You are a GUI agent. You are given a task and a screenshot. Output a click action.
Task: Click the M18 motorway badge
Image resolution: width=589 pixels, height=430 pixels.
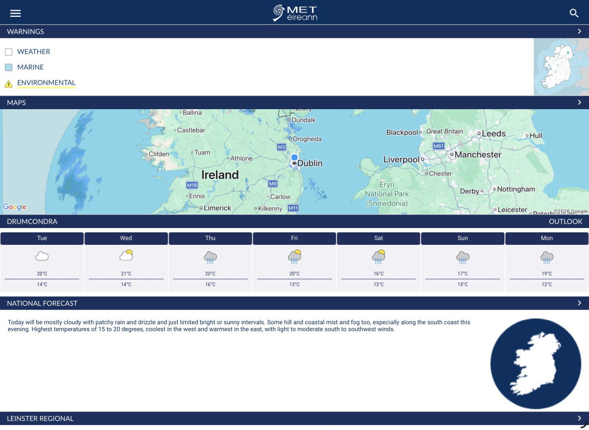click(x=192, y=185)
